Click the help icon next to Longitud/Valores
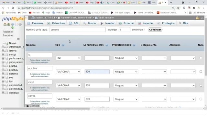This screenshot has height=116, width=207. (x=107, y=45)
